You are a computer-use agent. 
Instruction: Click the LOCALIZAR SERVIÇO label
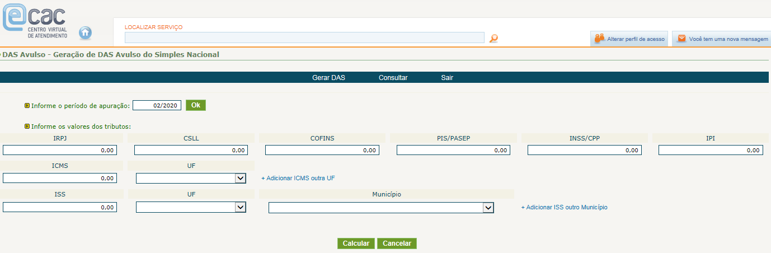click(x=153, y=27)
